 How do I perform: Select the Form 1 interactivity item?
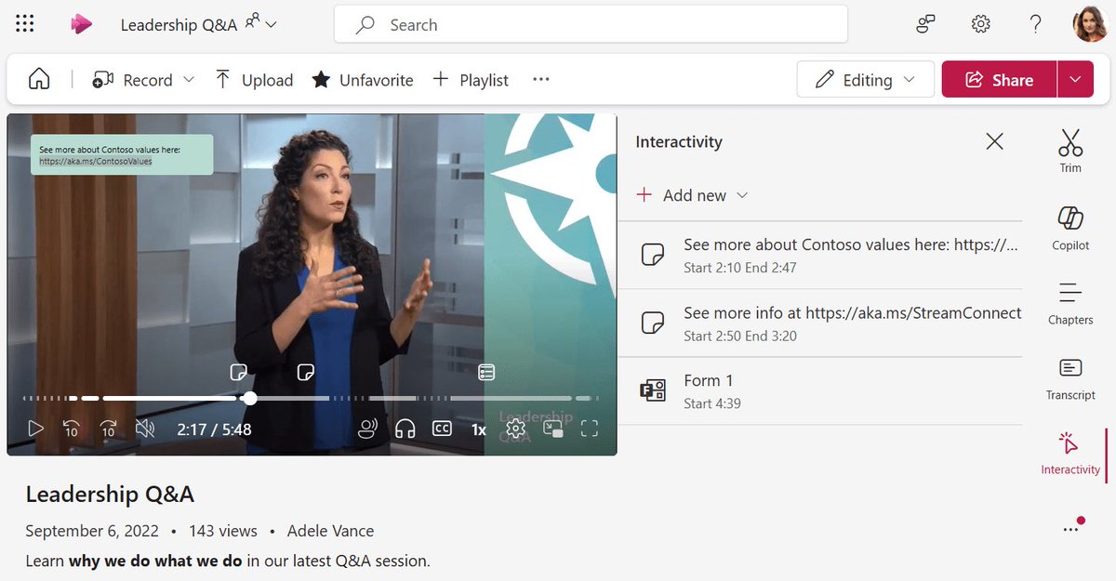point(819,391)
